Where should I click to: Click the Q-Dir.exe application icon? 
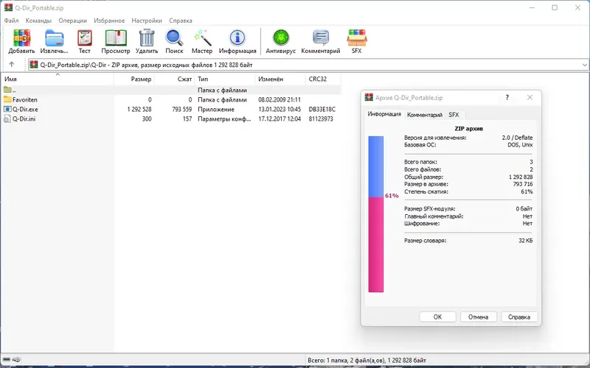[7, 109]
